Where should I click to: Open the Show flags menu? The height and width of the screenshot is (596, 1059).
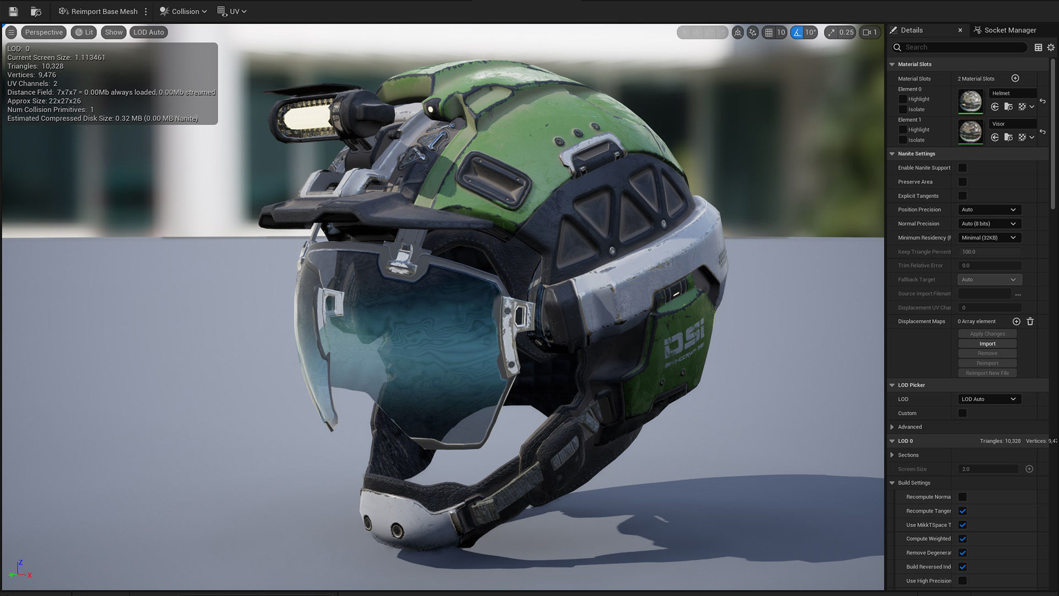click(114, 32)
